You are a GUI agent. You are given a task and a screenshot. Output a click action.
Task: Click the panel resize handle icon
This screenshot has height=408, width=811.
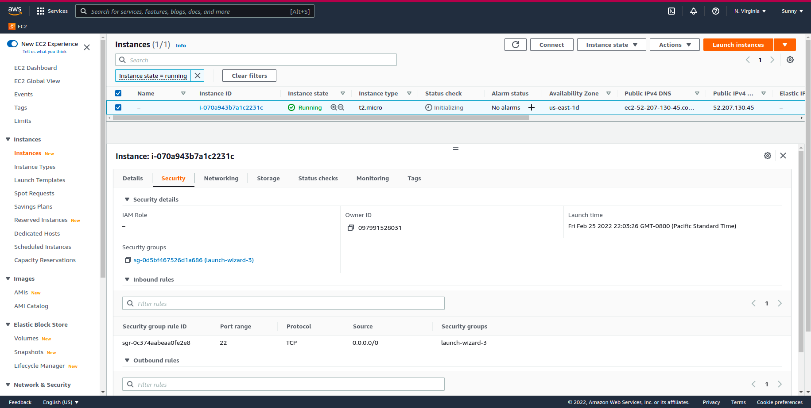pos(456,148)
